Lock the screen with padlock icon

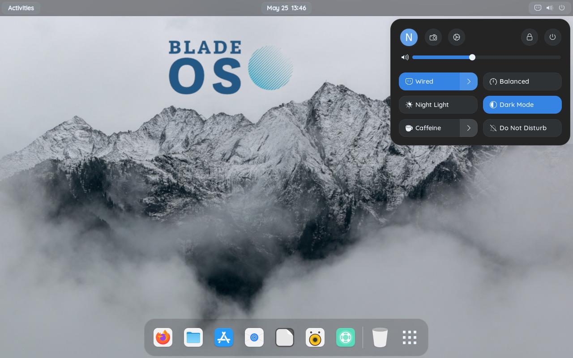tap(530, 37)
